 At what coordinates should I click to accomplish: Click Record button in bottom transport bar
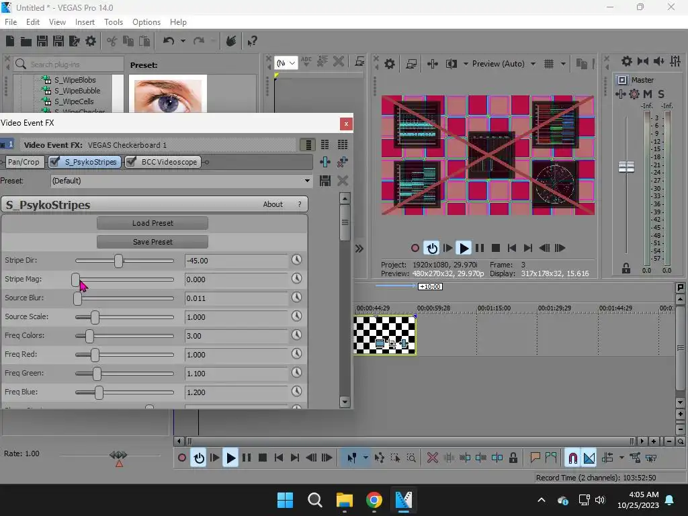[x=182, y=458]
